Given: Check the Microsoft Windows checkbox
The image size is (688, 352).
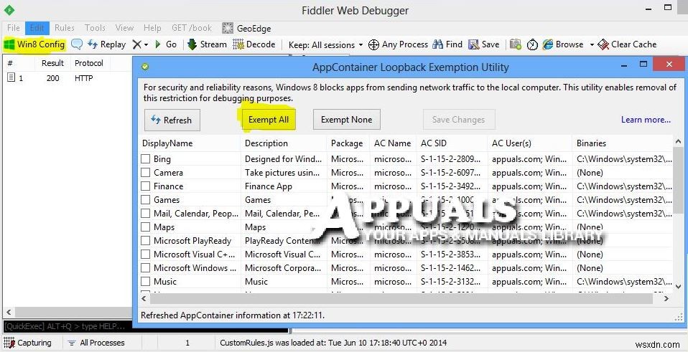Looking at the screenshot, I should tap(146, 267).
